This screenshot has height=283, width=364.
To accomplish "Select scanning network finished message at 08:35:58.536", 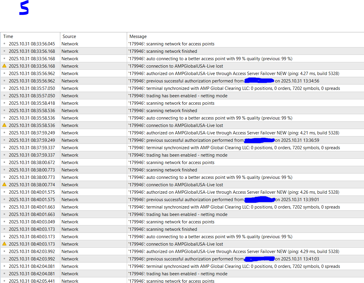I will click(162, 111).
